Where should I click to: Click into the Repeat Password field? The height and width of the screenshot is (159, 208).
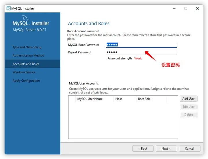pyautogui.click(x=142, y=52)
